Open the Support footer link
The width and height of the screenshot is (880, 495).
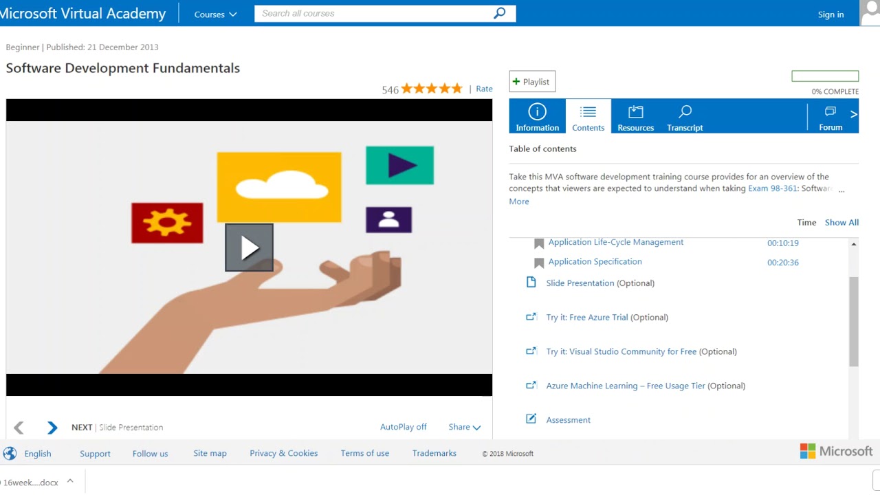(x=95, y=453)
